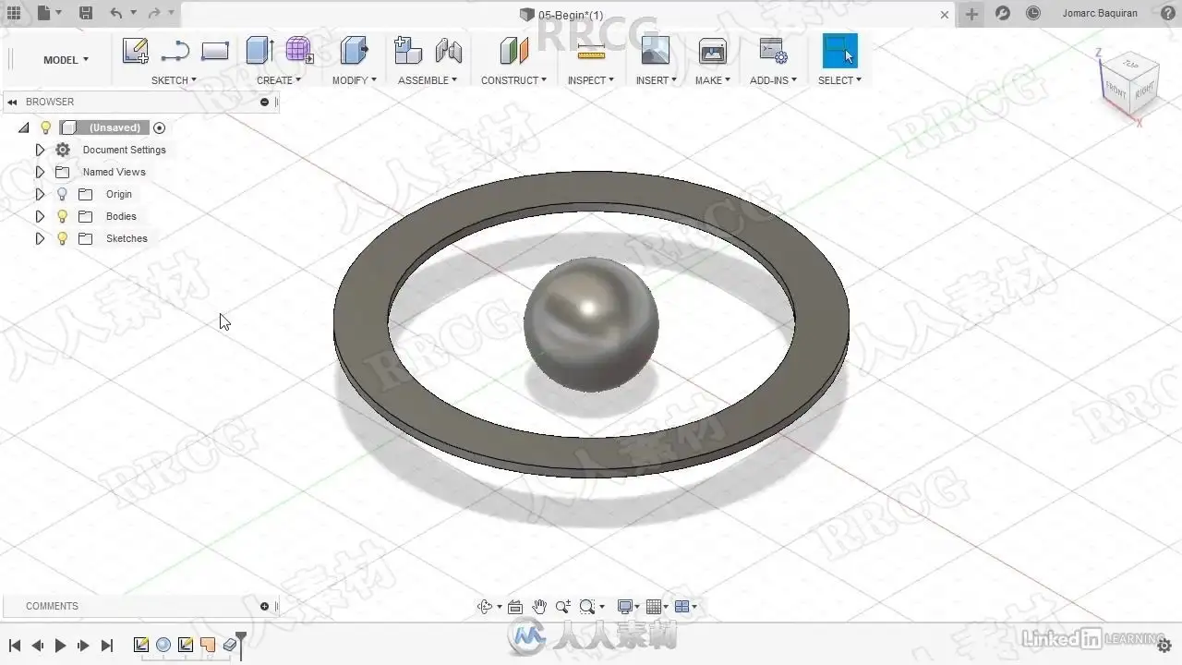1182x665 pixels.
Task: Open the data panel grid icon
Action: click(x=14, y=13)
